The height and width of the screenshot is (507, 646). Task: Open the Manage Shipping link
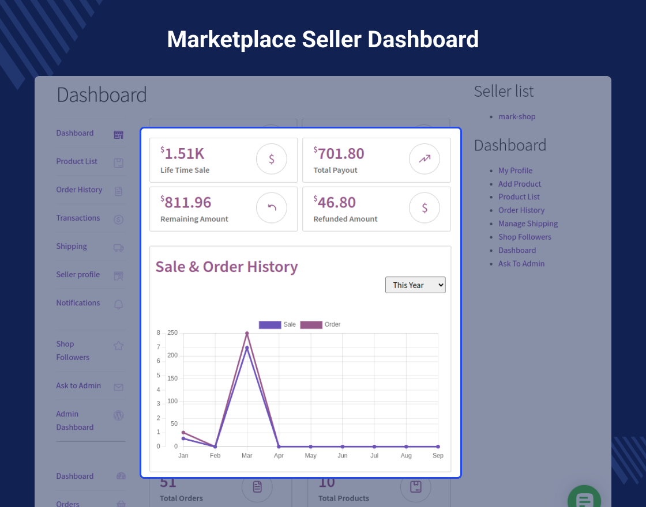pos(528,223)
